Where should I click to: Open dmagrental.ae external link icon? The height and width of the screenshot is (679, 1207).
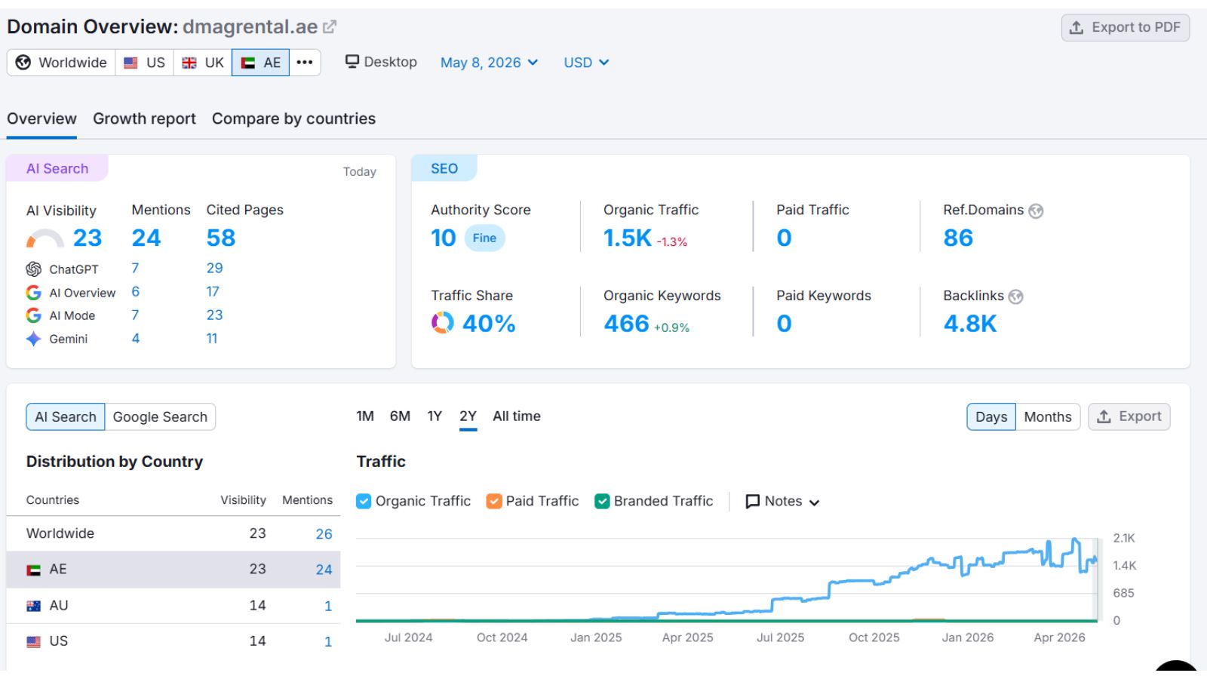click(330, 27)
